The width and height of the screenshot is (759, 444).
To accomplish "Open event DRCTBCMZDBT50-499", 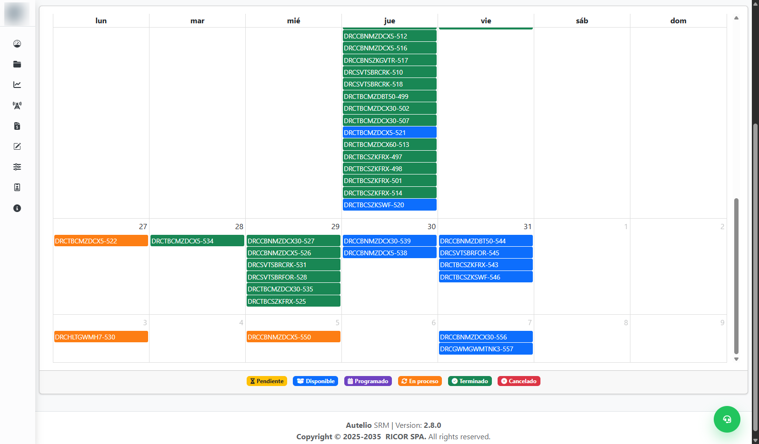I will tap(389, 97).
